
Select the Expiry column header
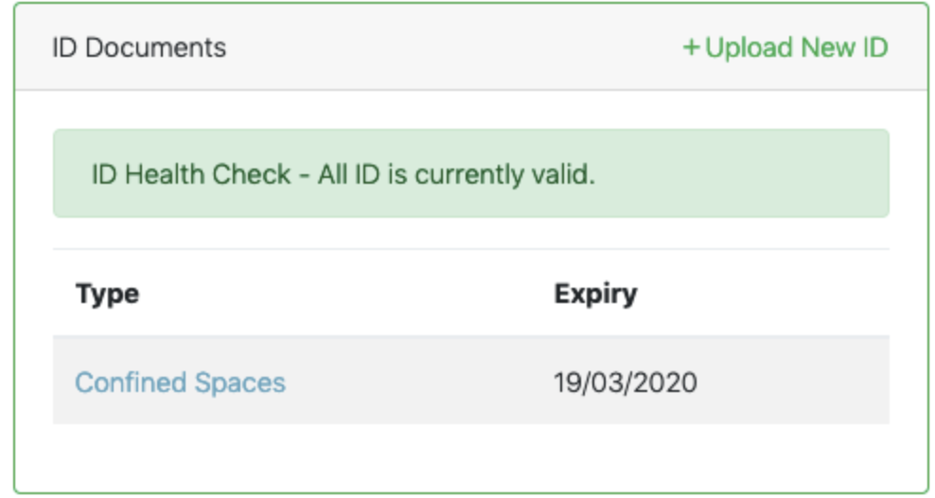(595, 293)
